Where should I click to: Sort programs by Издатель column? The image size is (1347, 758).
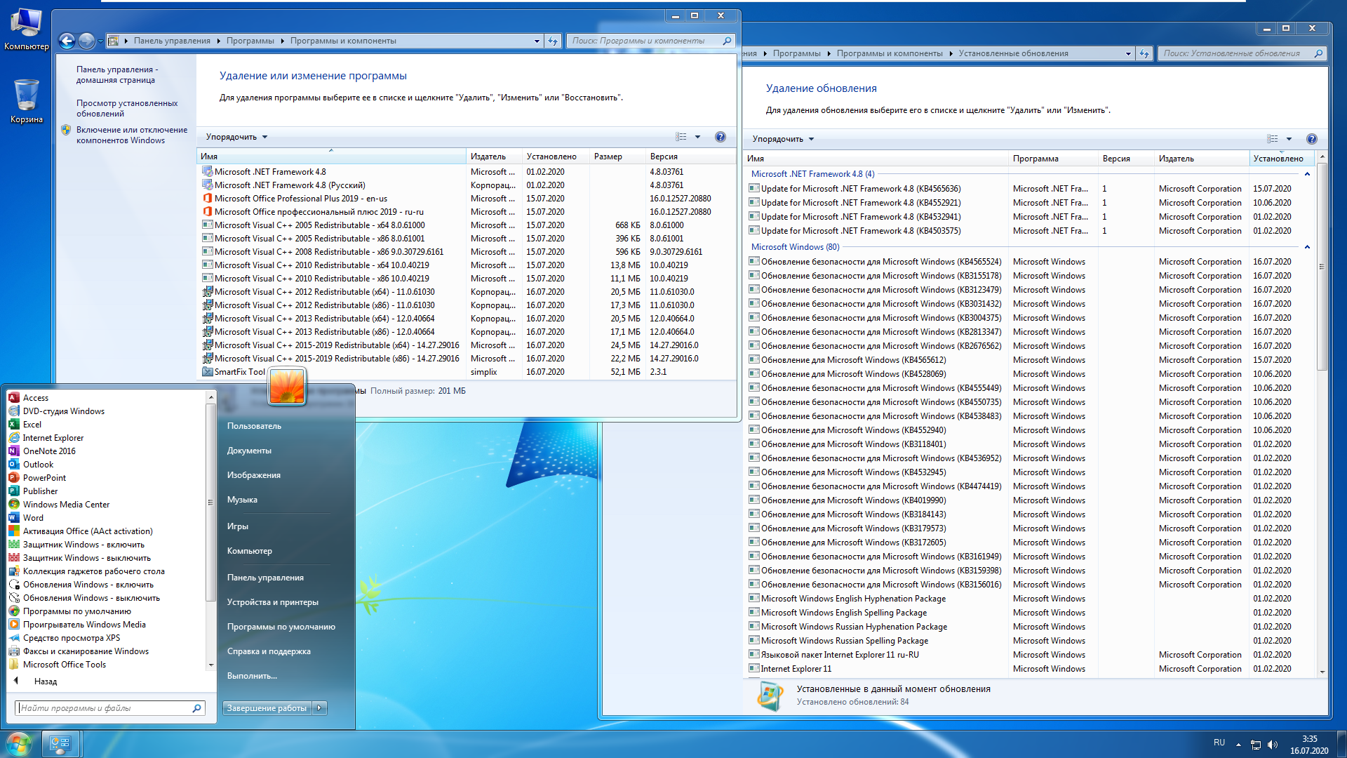coord(495,157)
